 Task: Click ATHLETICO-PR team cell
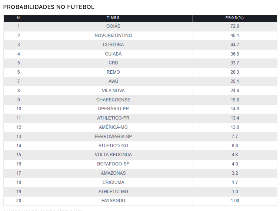tap(113, 118)
